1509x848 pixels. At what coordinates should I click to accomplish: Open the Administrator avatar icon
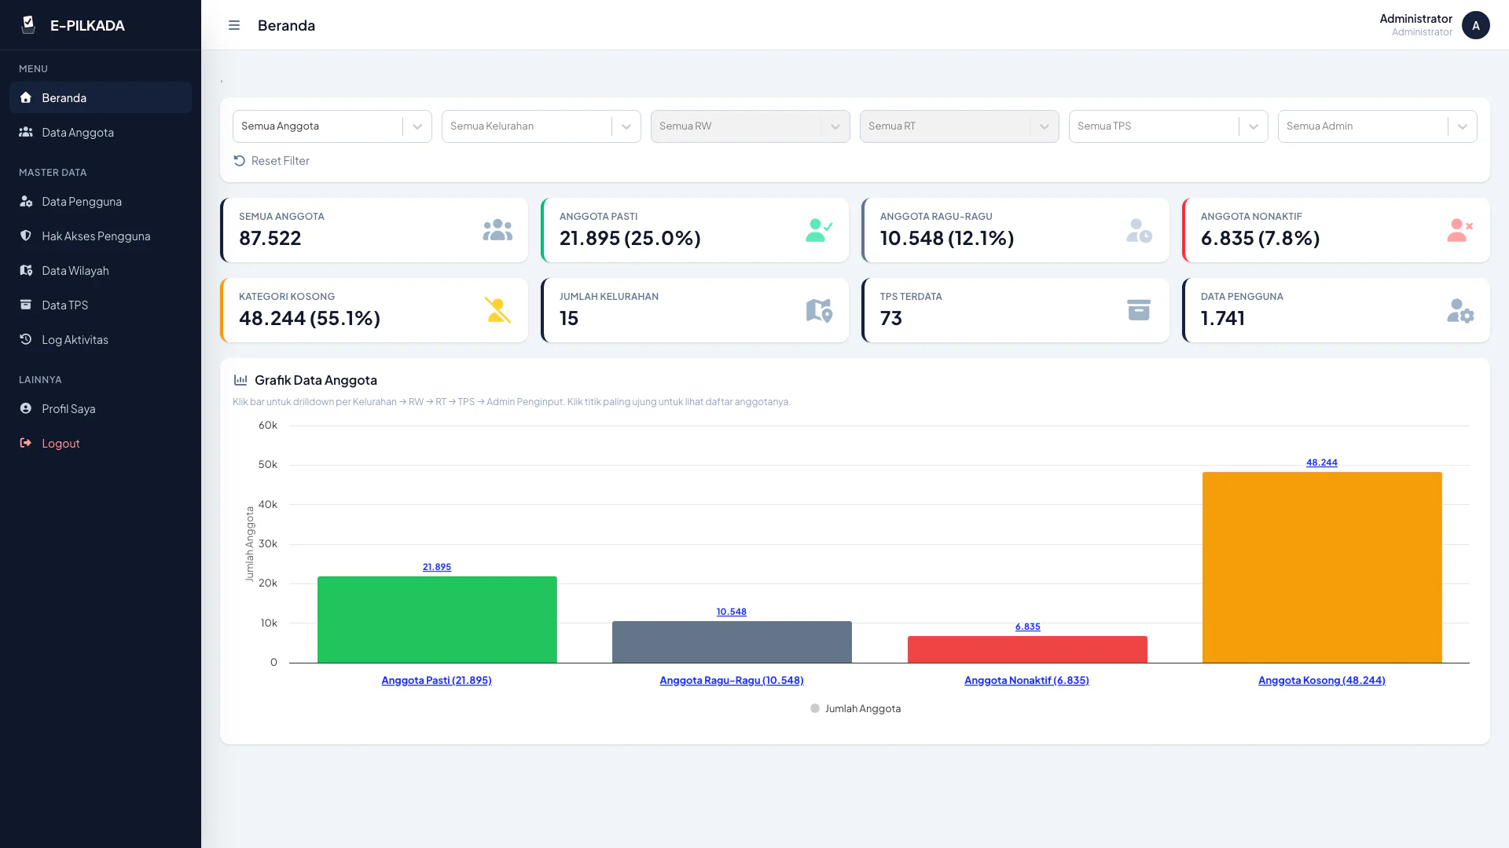click(1475, 25)
